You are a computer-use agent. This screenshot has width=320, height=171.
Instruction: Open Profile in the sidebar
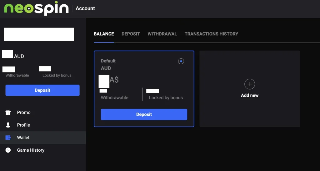click(x=43, y=125)
